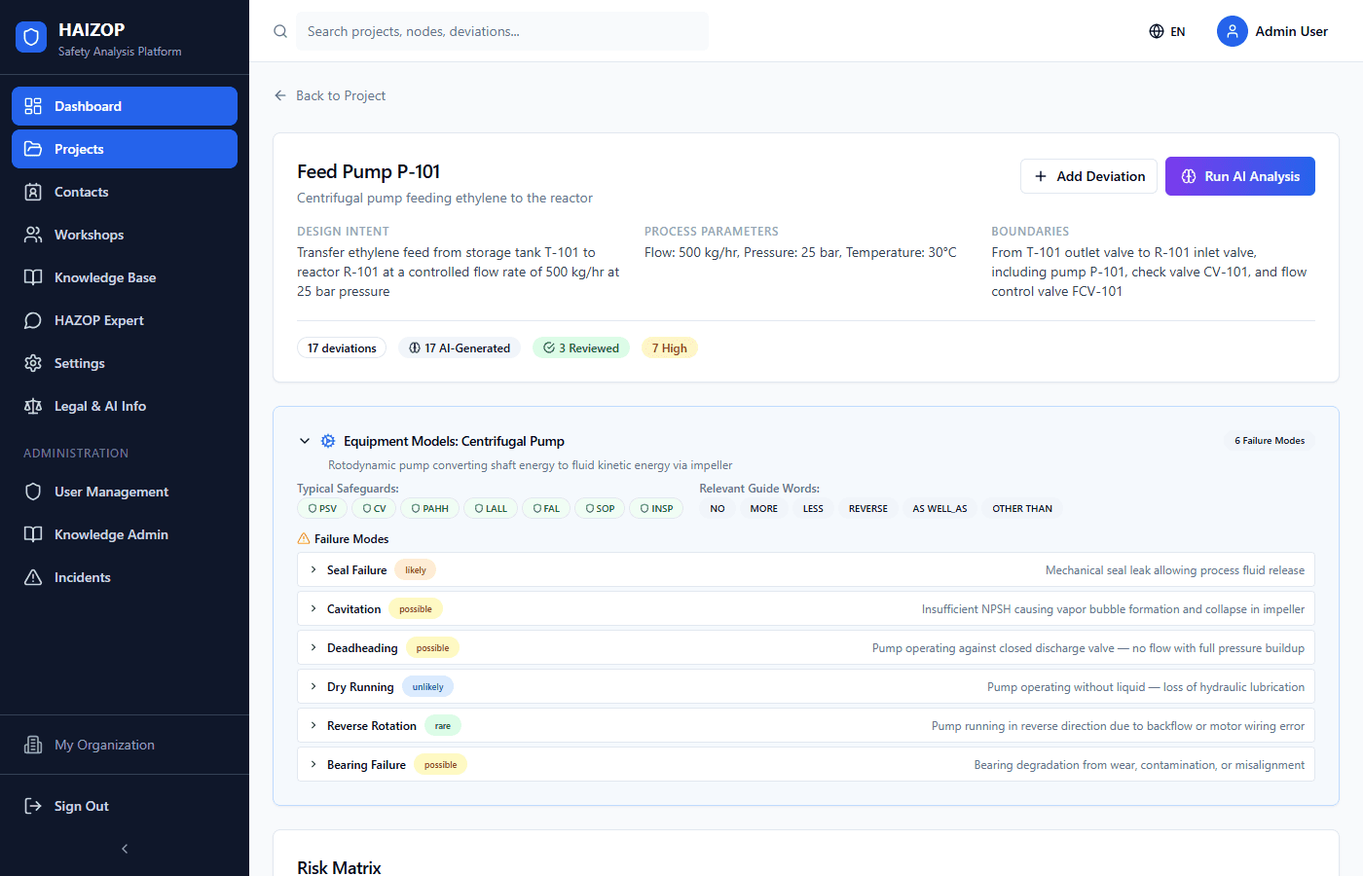The width and height of the screenshot is (1363, 876).
Task: Click the User Management shield icon
Action: click(31, 492)
